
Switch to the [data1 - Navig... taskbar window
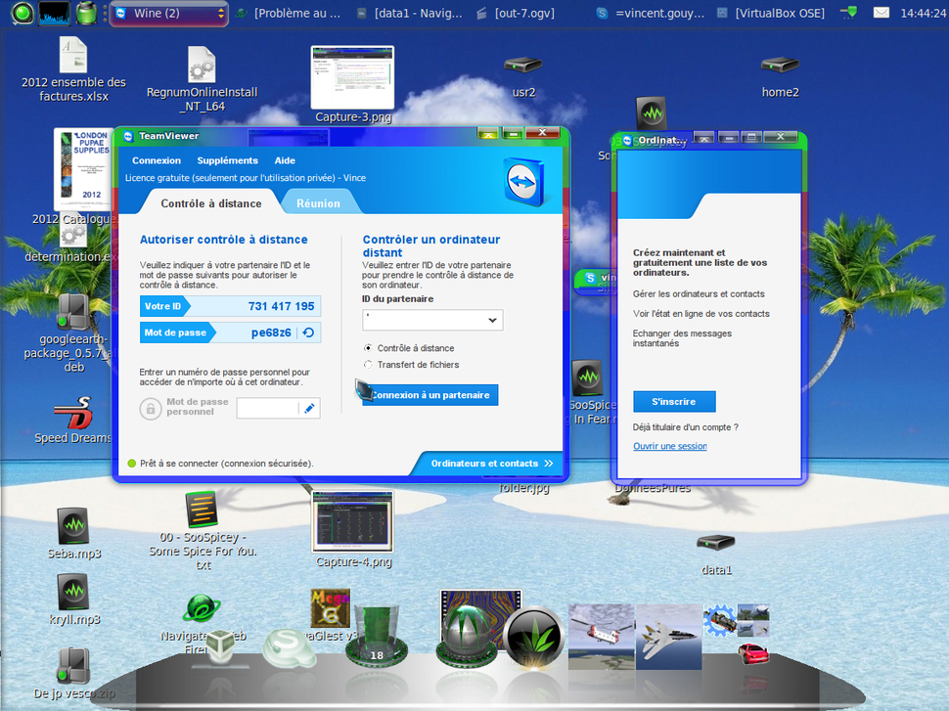[410, 14]
